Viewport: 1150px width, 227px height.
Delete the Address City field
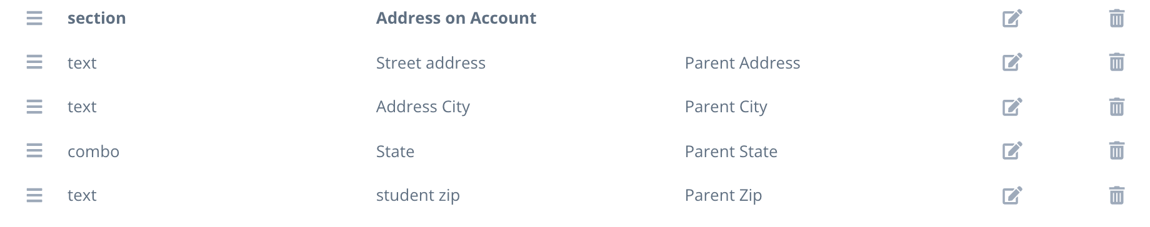click(1116, 107)
